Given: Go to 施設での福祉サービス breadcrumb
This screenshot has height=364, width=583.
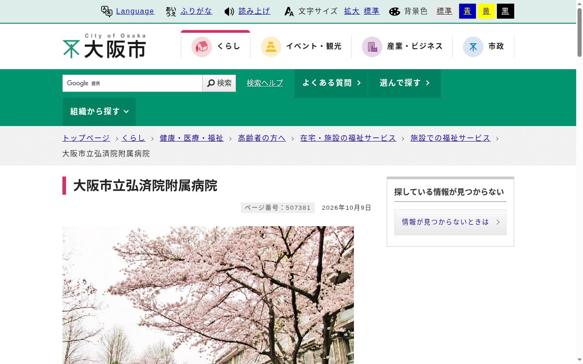Looking at the screenshot, I should click(x=450, y=138).
